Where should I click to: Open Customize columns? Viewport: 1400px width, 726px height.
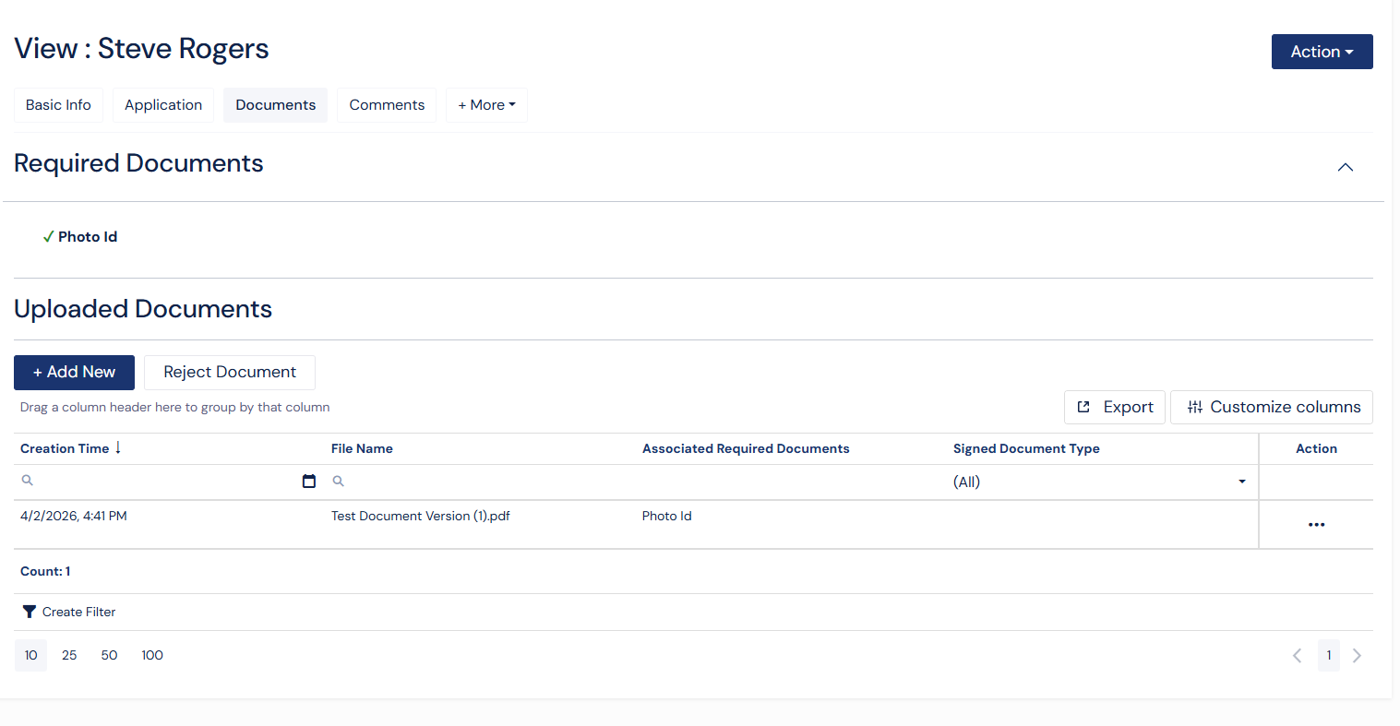(1272, 407)
